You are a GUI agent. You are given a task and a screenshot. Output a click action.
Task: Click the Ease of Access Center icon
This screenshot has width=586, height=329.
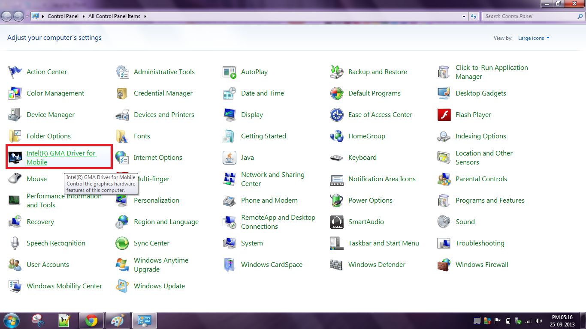click(x=337, y=115)
